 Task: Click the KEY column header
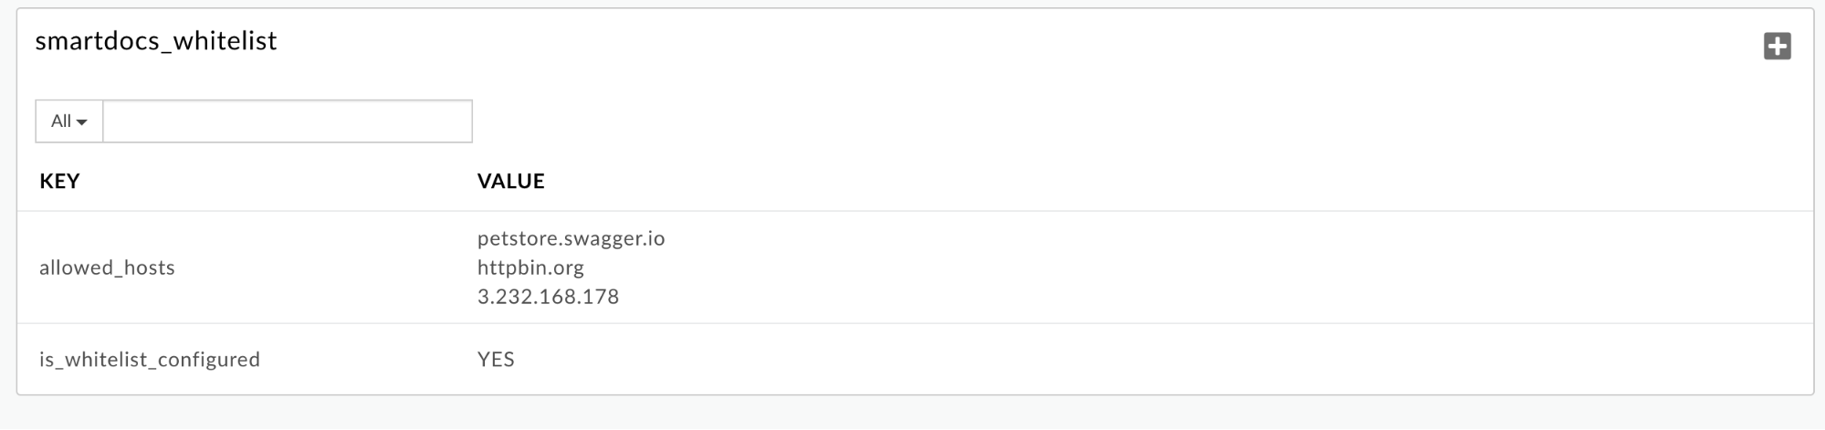[x=59, y=181]
